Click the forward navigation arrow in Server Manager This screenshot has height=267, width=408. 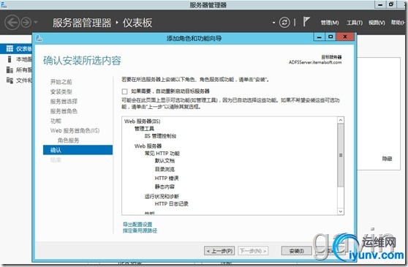26,23
